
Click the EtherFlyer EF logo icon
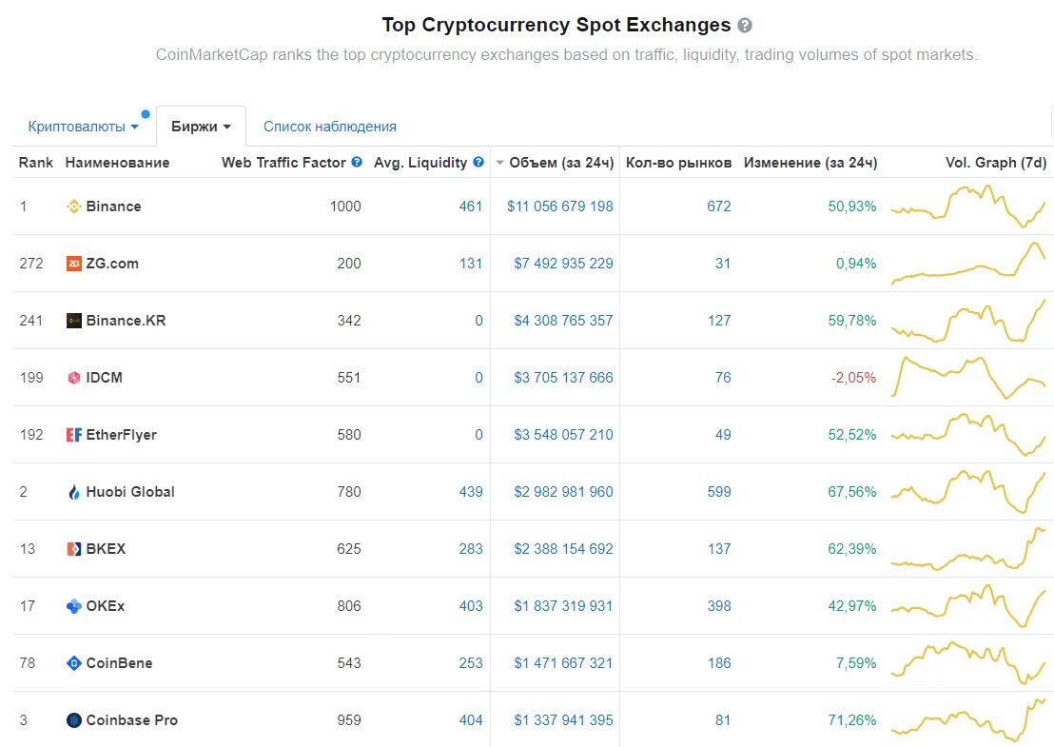coord(74,435)
